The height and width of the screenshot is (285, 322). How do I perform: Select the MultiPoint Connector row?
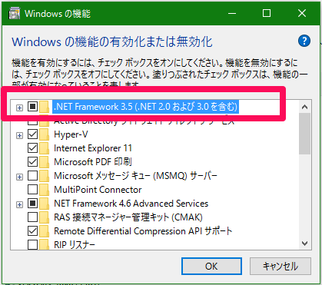pos(98,190)
